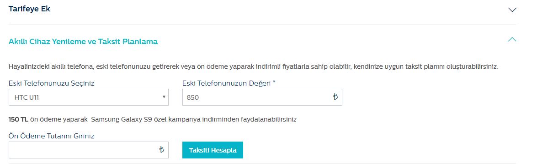Select the Akıllı Cihaz Yenileme ve Taksit Planlama heading

click(x=83, y=42)
